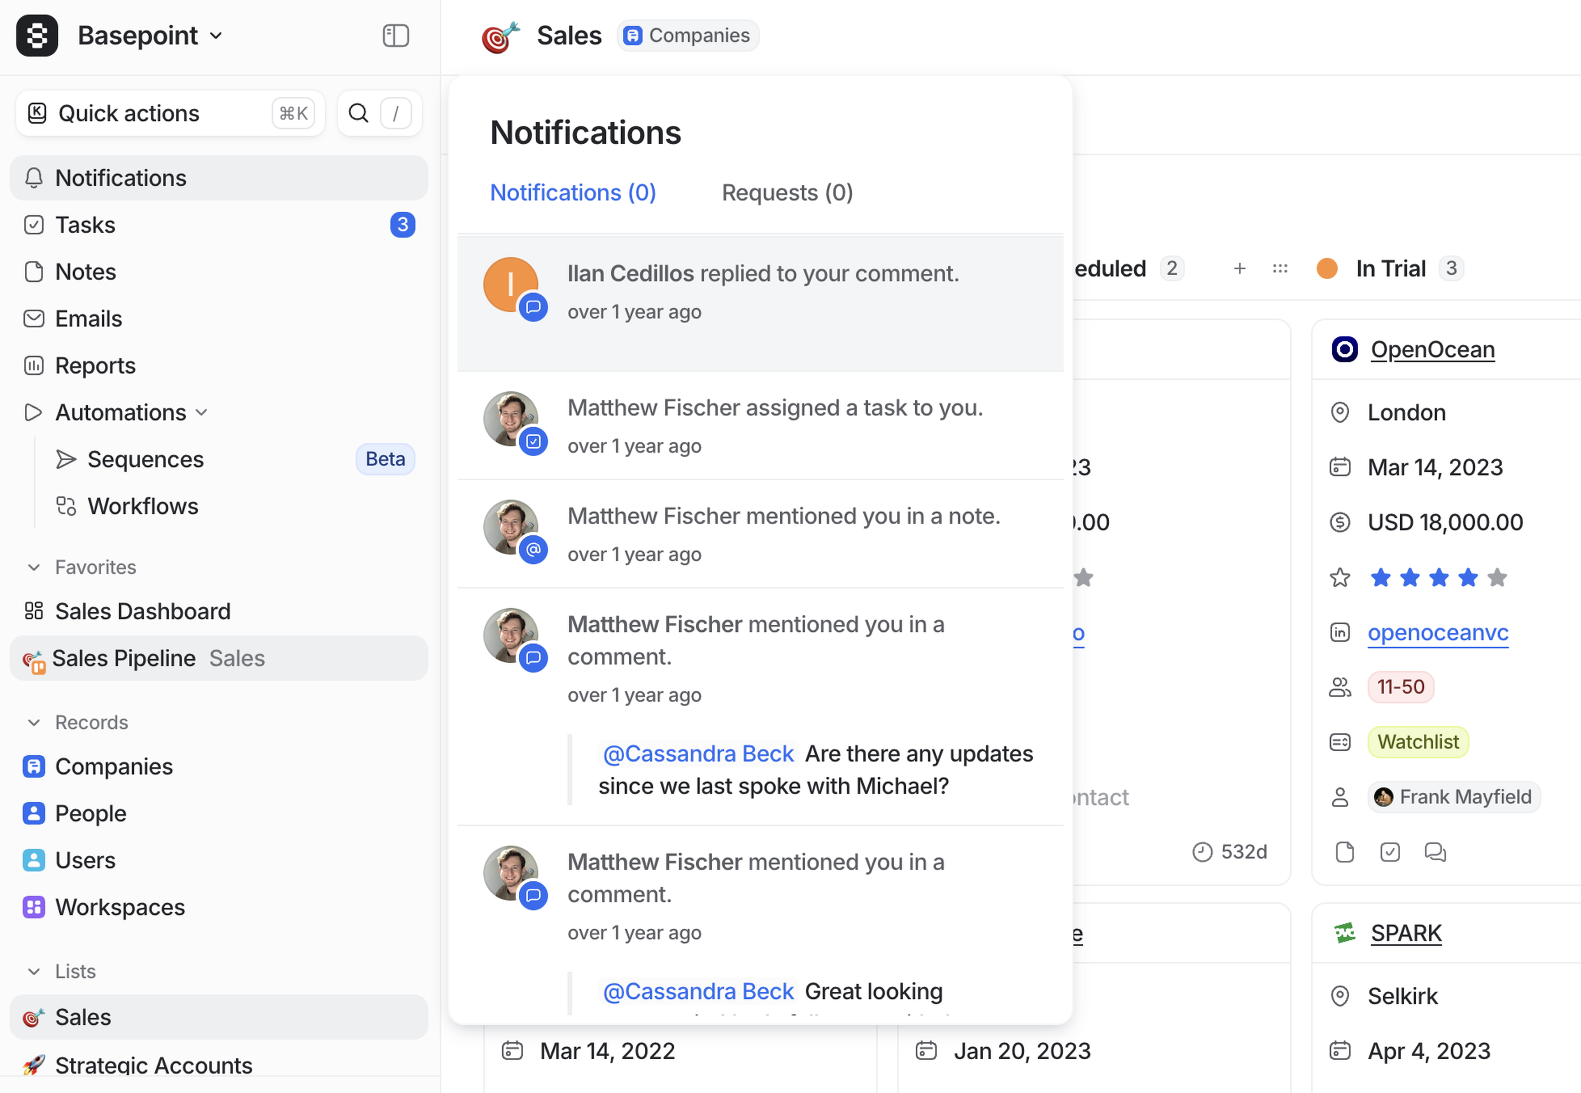1581x1093 pixels.
Task: Open the OpenOcean card notes icon
Action: (1344, 852)
